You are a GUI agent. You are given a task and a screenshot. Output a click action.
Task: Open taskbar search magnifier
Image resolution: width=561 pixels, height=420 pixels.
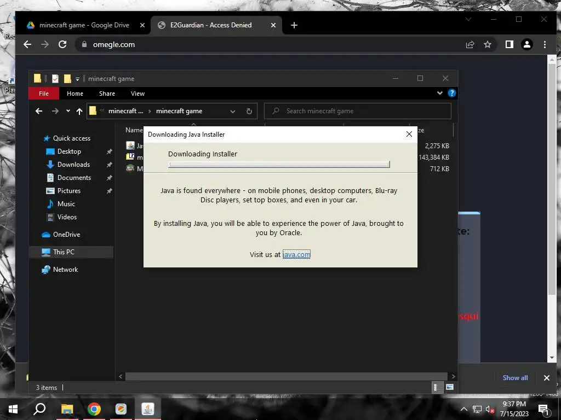[39, 409]
